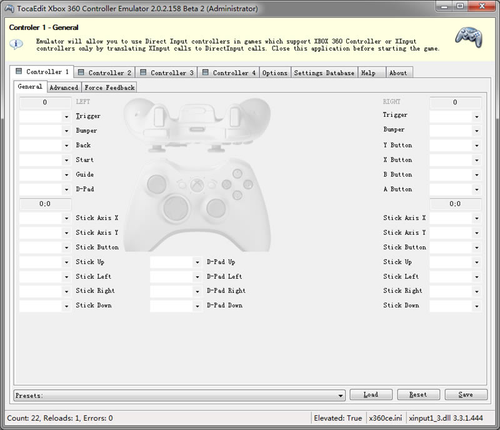Select the Controller 4 tab
Viewport: 500px width, 430px height.
[x=228, y=72]
